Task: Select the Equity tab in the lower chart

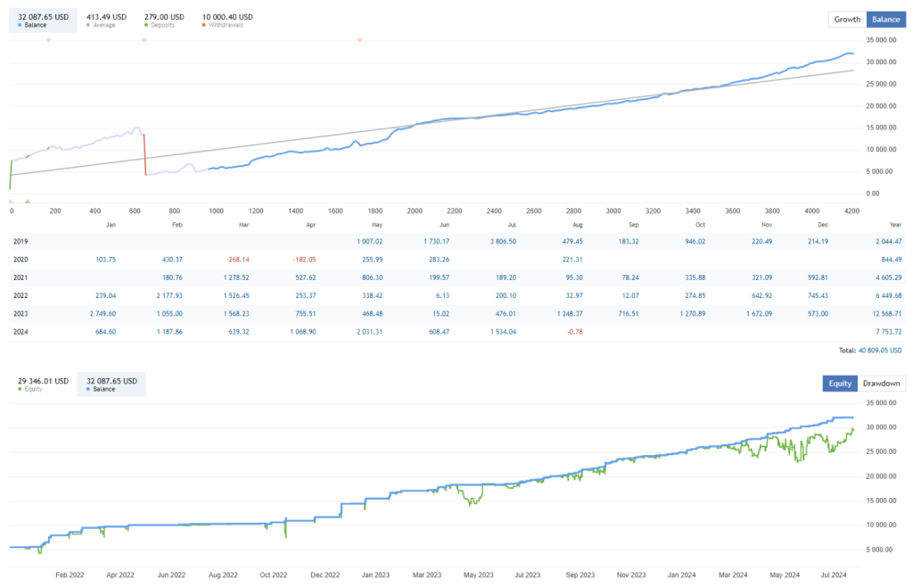Action: pyautogui.click(x=839, y=384)
